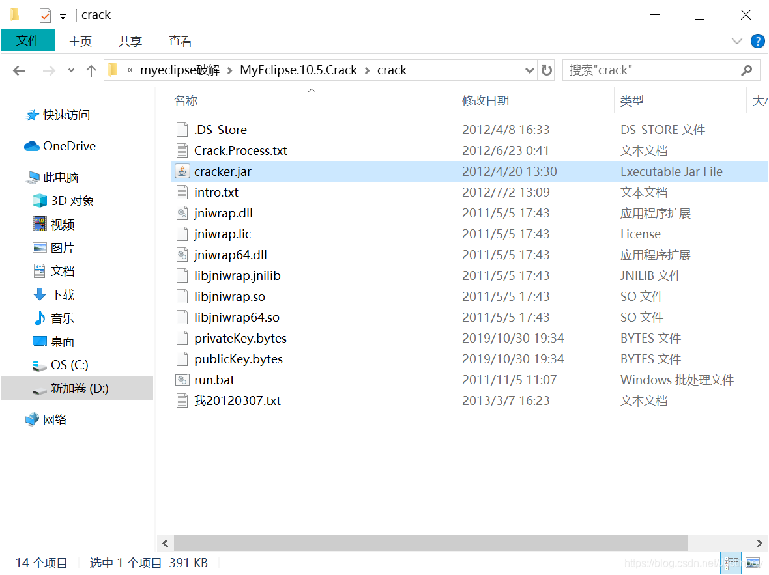Open the 视频 folder in sidebar
The height and width of the screenshot is (575, 769).
pyautogui.click(x=53, y=224)
